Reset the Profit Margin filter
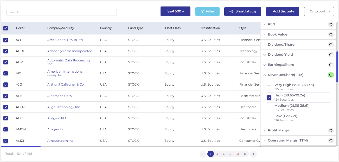This screenshot has width=339, height=162. point(331,130)
